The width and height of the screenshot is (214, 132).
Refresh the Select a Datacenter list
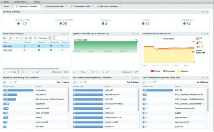click(x=38, y=72)
